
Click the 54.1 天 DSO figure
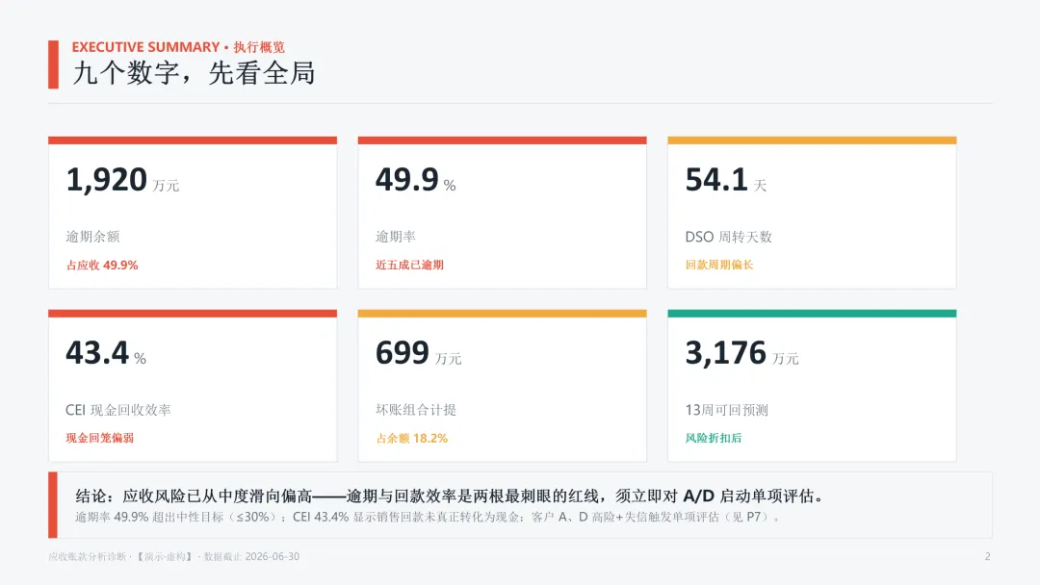coord(726,180)
